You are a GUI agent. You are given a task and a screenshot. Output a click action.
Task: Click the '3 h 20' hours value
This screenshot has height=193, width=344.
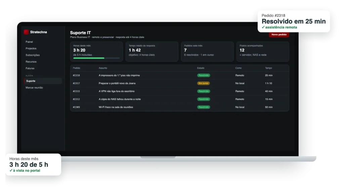click(x=79, y=50)
